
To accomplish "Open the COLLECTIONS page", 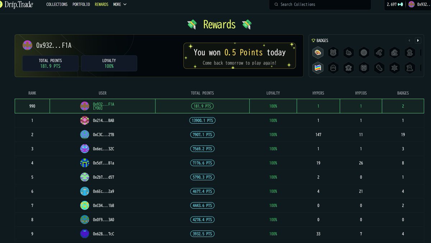I will click(x=57, y=4).
